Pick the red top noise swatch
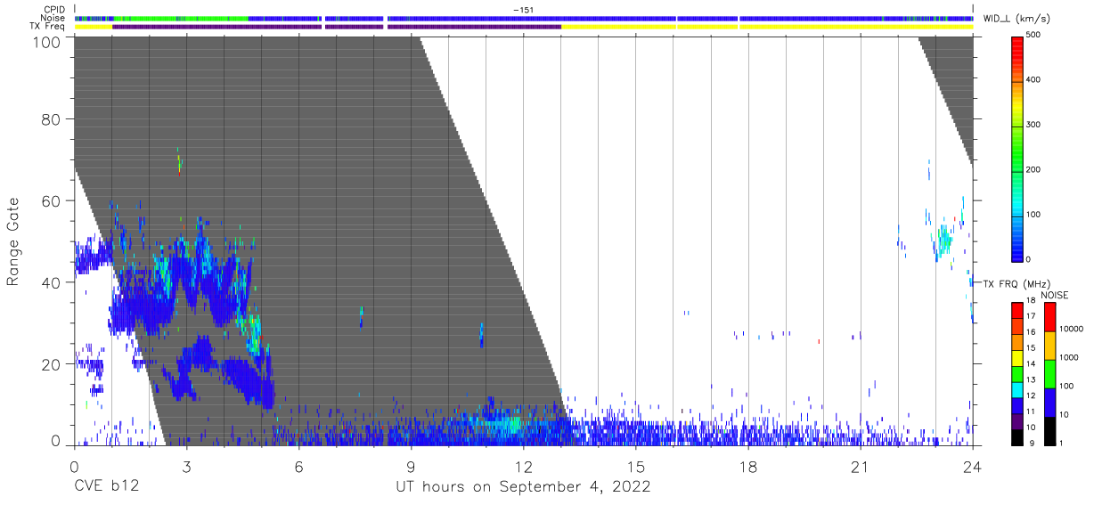 pos(1049,316)
